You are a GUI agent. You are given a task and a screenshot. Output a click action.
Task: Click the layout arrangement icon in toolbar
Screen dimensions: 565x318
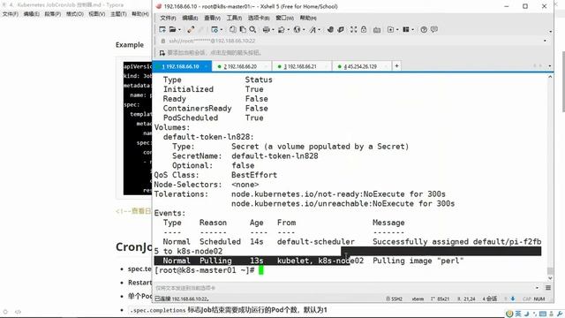[x=406, y=29]
